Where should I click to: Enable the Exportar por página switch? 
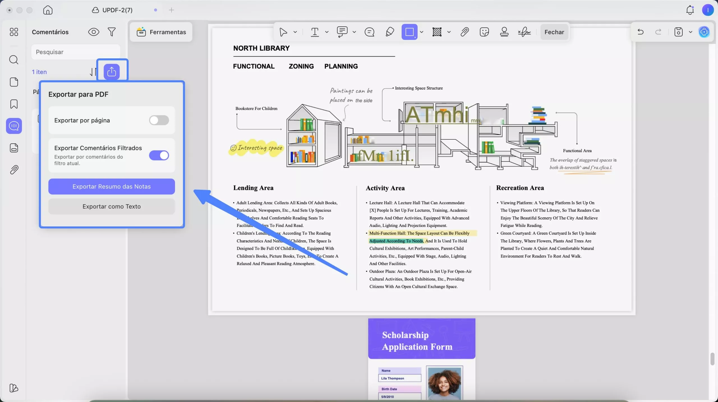click(x=159, y=120)
